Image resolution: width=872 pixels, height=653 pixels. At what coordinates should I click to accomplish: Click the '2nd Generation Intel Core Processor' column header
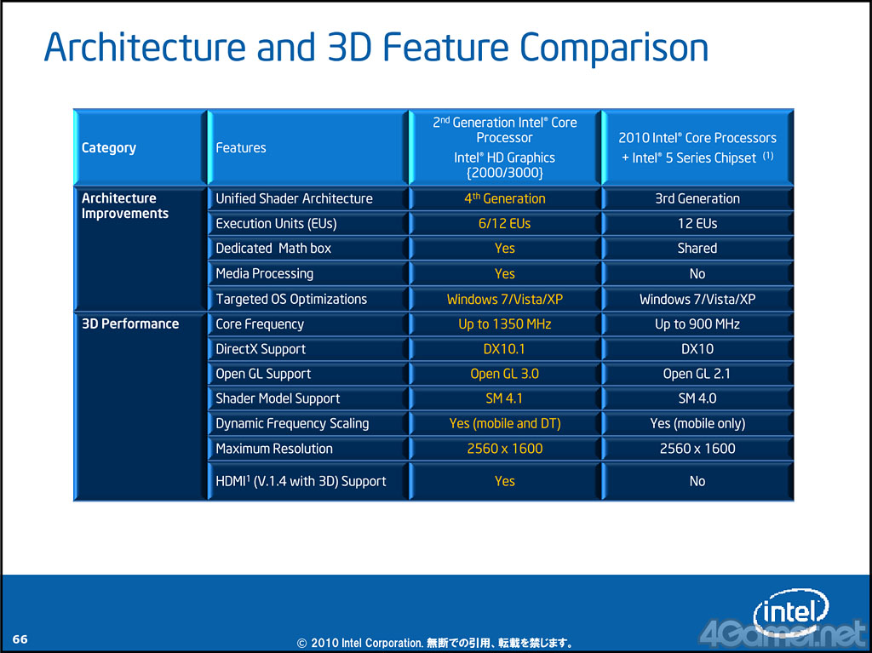click(505, 147)
